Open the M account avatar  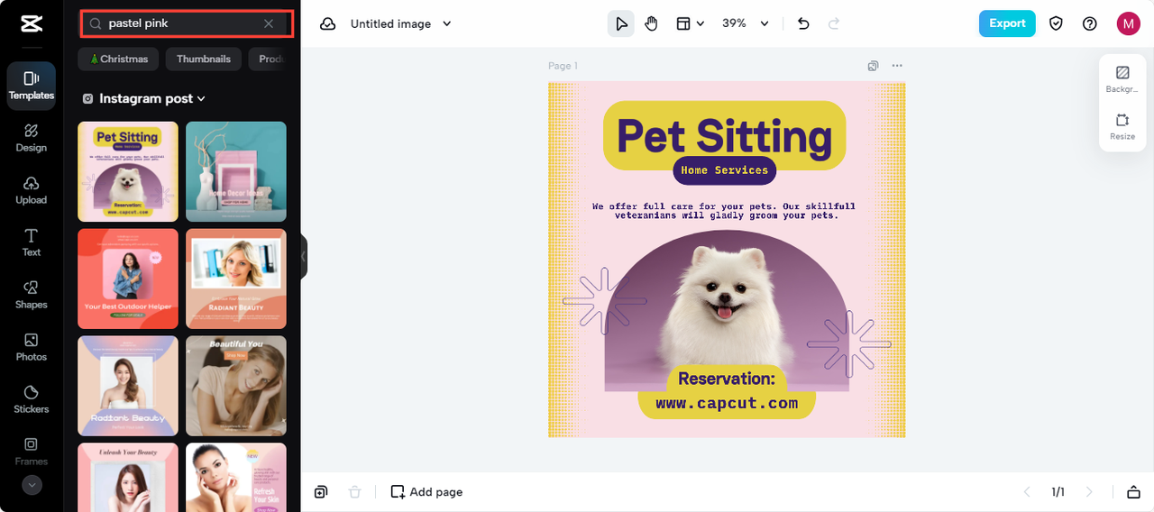1129,24
